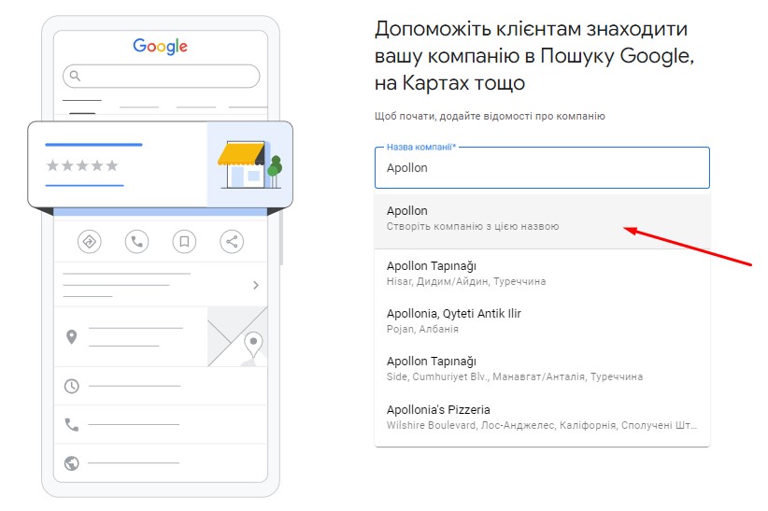768x511 pixels.
Task: Click the storefront illustration
Action: [x=249, y=164]
